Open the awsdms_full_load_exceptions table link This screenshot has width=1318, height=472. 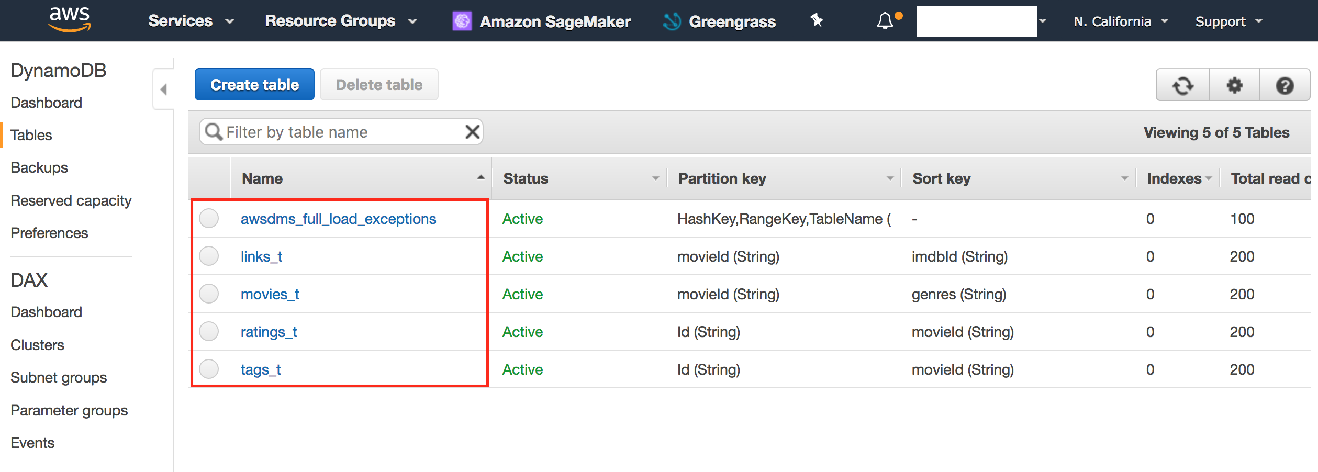tap(338, 219)
